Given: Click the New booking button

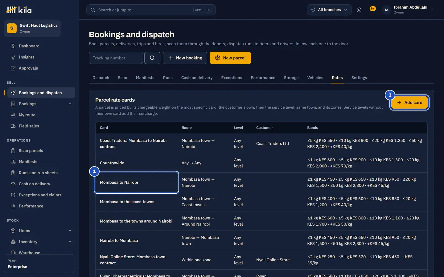Looking at the screenshot, I should 185,58.
